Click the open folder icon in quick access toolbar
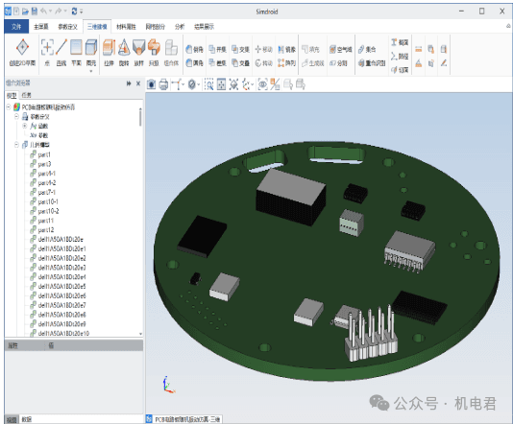Viewport: 513px width, 424px height. [25, 12]
